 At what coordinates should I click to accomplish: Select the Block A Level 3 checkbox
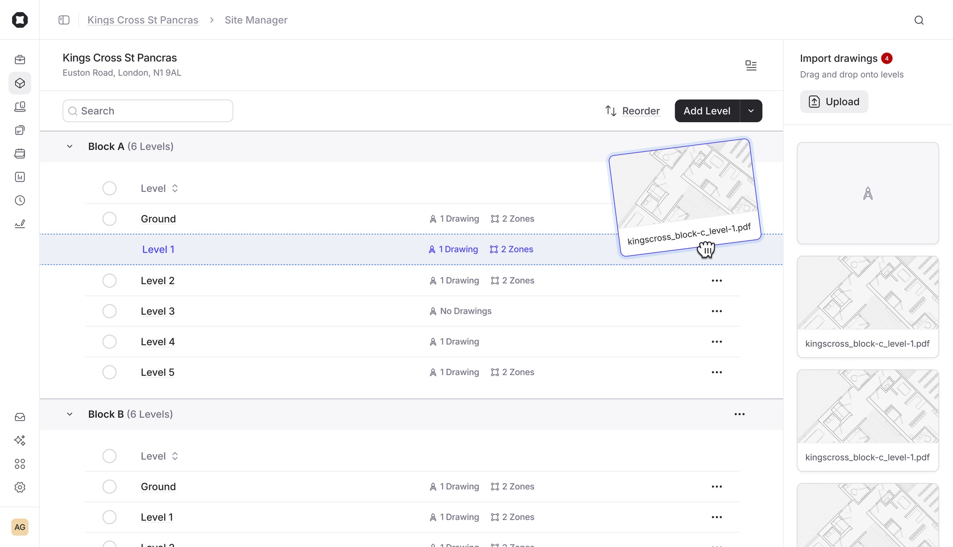point(109,311)
